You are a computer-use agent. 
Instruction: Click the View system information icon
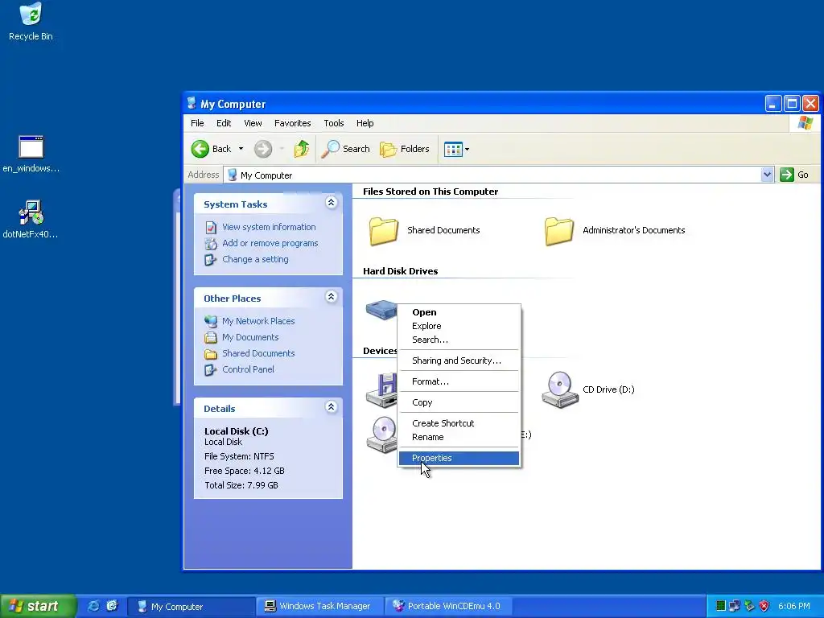211,227
